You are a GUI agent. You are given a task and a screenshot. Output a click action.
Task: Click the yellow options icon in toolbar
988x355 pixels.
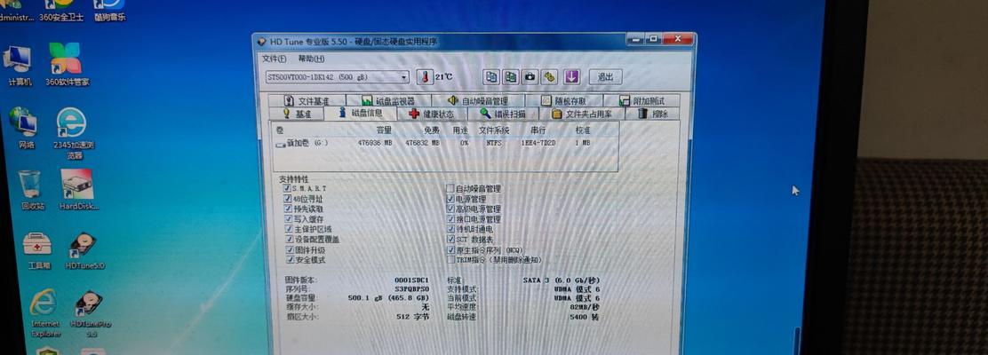(x=551, y=77)
